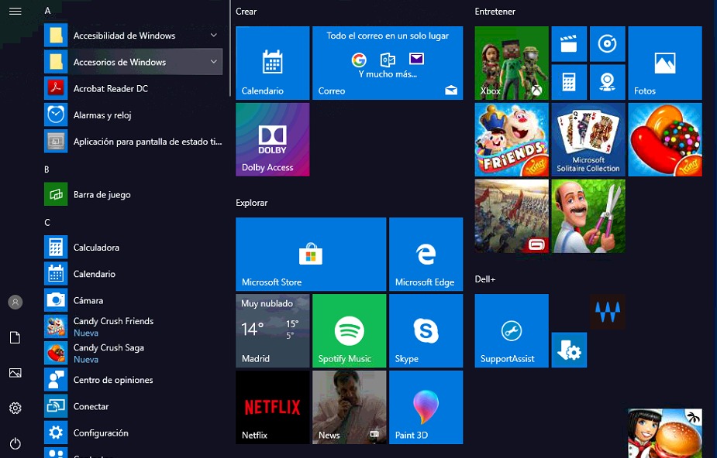Screen dimensions: 717x458
Task: Open the small Movies clapperboard tile
Action: [569, 44]
